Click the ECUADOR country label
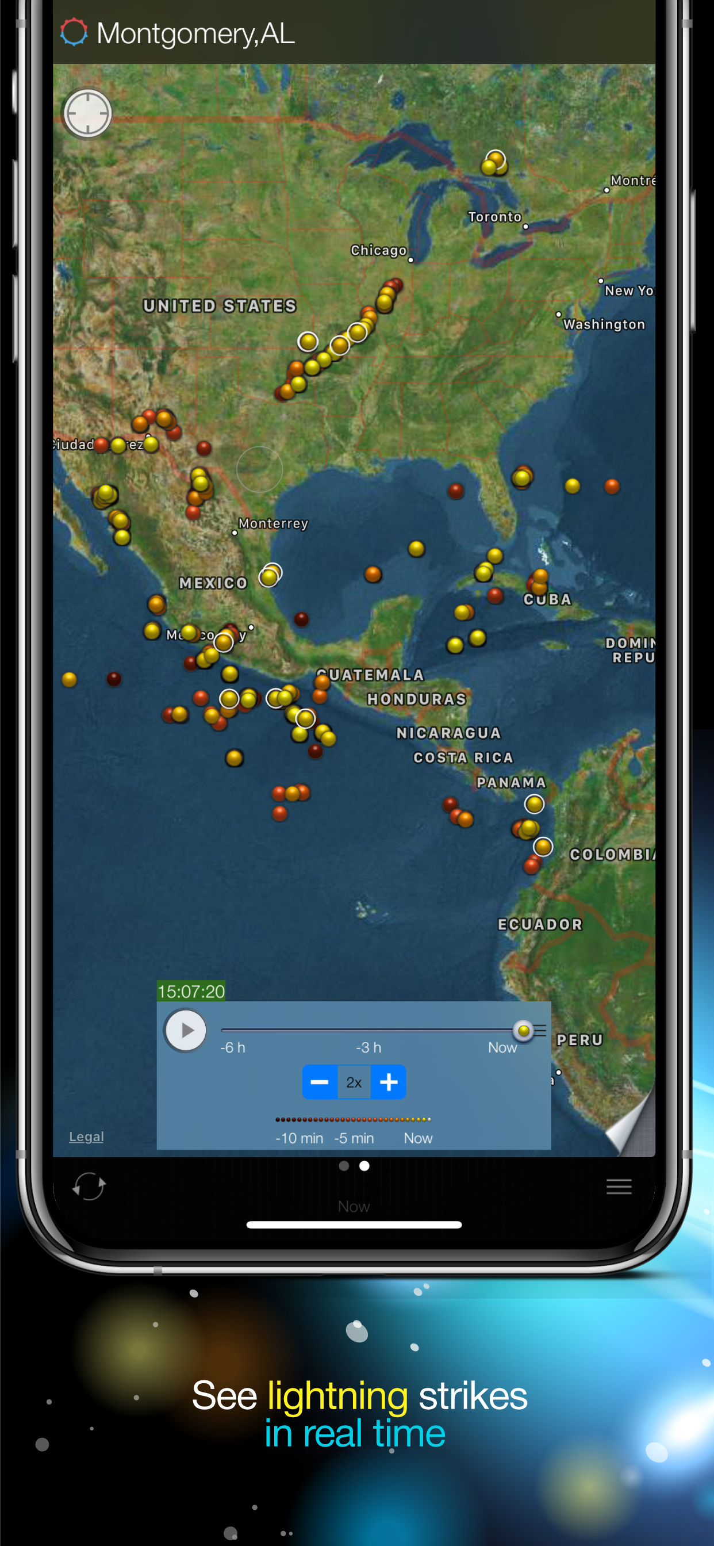 [x=540, y=924]
